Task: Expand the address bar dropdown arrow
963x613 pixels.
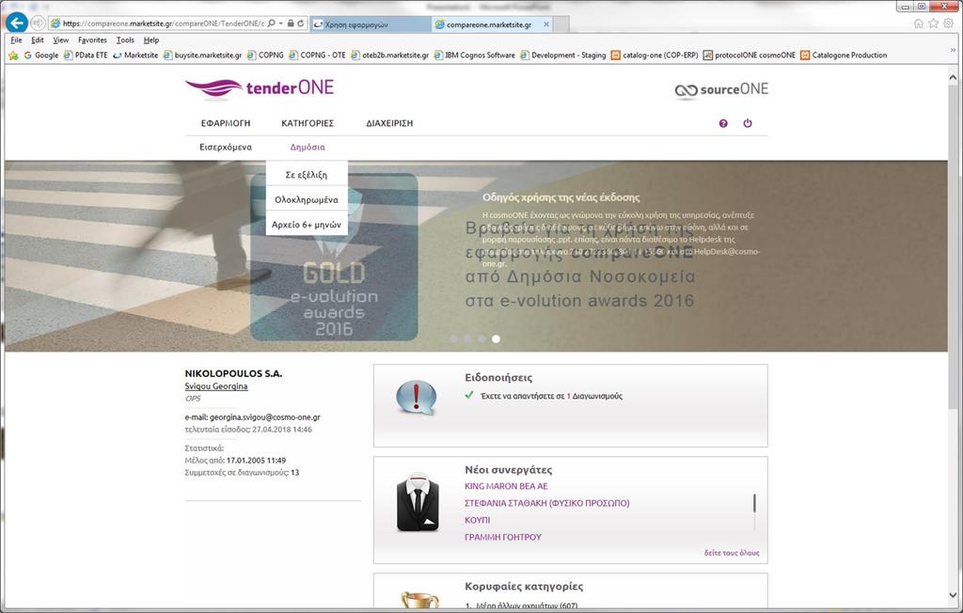Action: [x=280, y=24]
